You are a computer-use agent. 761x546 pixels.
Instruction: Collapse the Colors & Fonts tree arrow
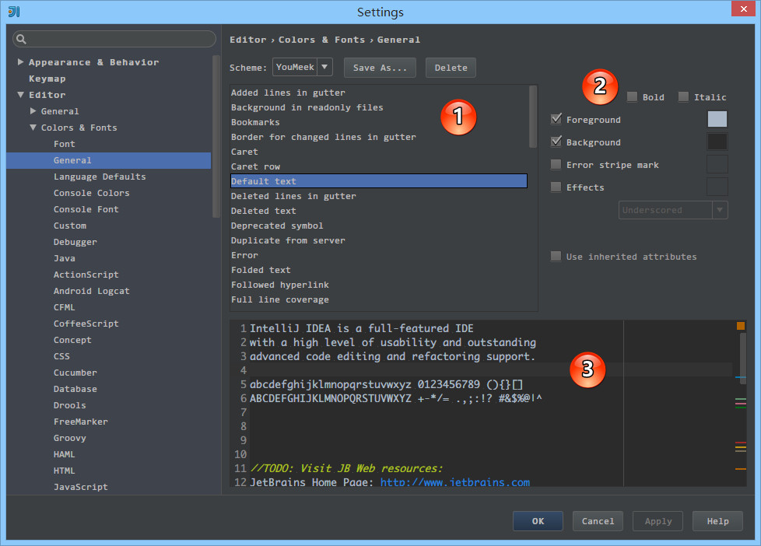point(33,128)
